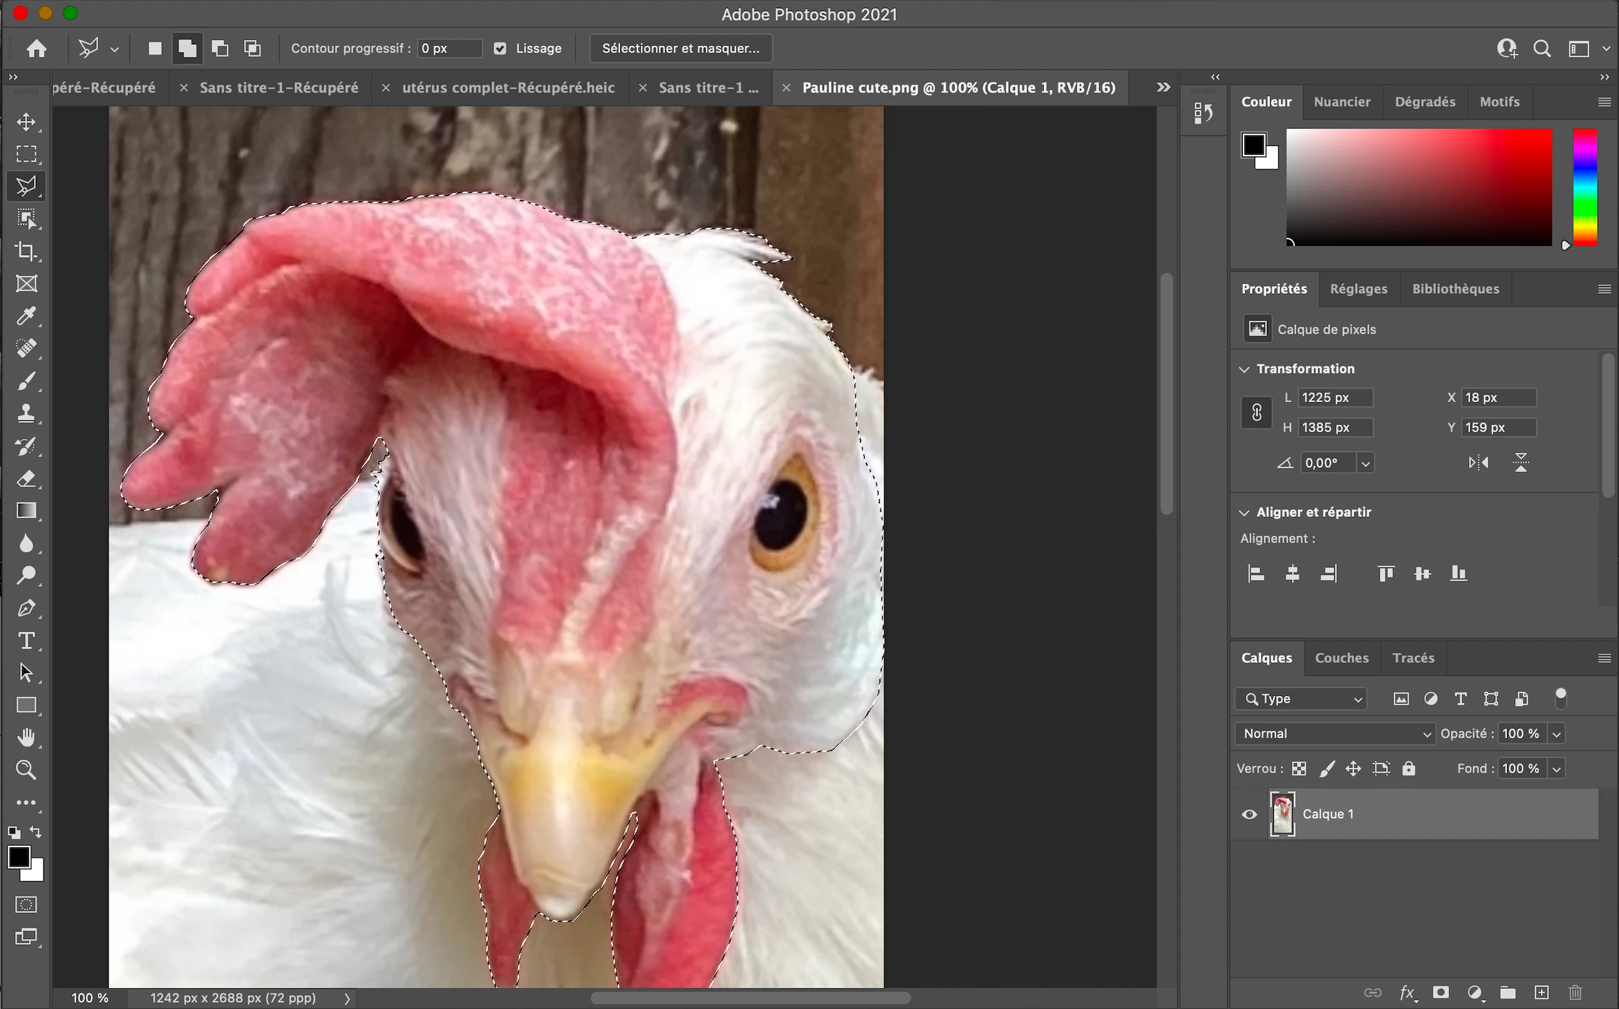Add a layer mask from Layers panel
Viewport: 1619px width, 1009px height.
(1441, 992)
